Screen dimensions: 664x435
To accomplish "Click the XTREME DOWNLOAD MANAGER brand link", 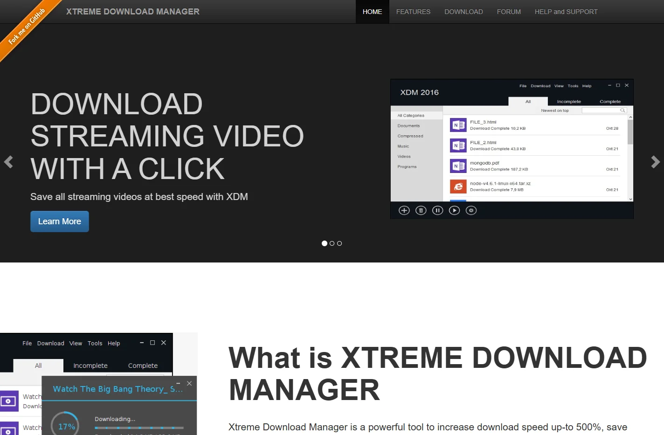I will point(133,12).
